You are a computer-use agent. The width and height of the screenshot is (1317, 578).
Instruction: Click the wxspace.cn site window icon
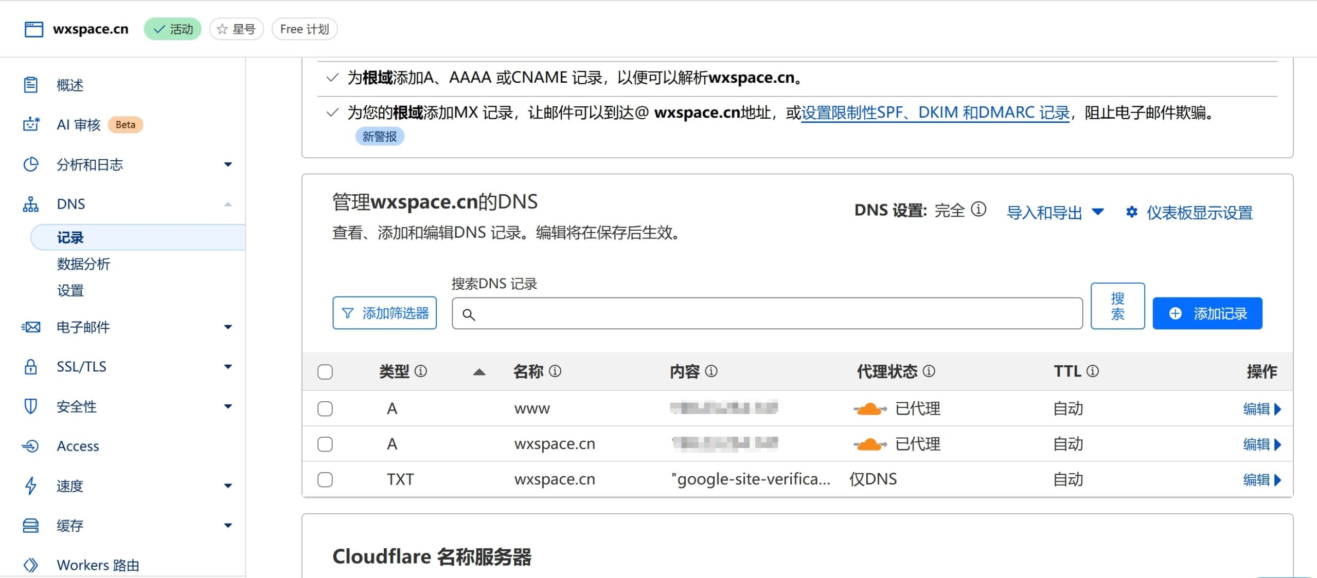[x=34, y=29]
